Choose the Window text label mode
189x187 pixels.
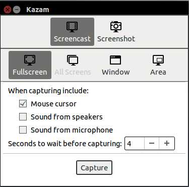[116, 72]
